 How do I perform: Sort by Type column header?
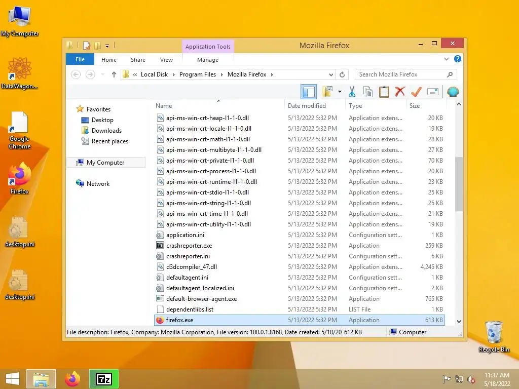pyautogui.click(x=376, y=106)
